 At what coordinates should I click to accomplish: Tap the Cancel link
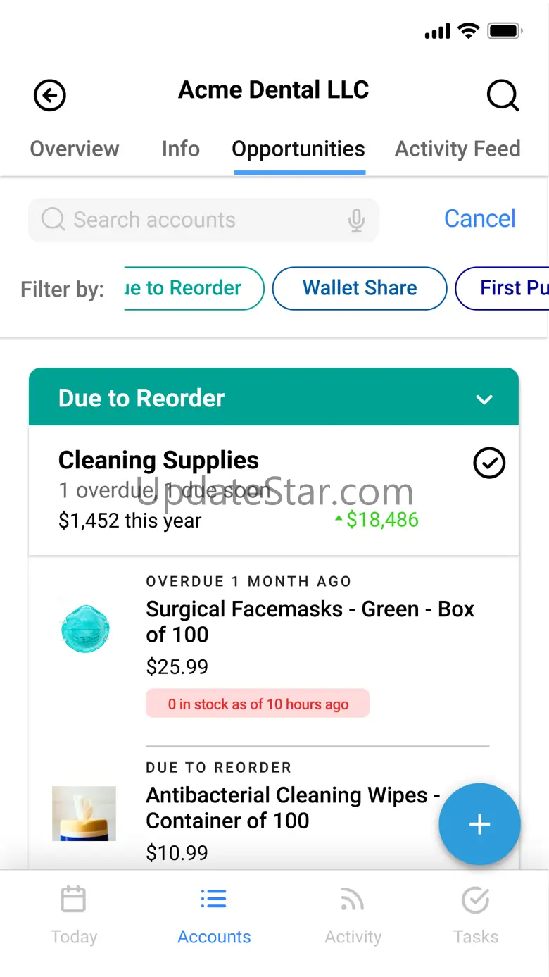[480, 219]
